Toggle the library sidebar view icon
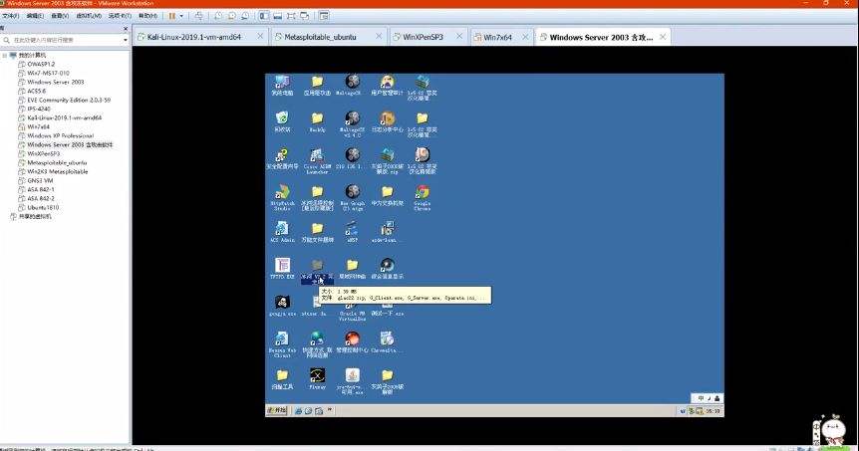The image size is (859, 451). [264, 16]
